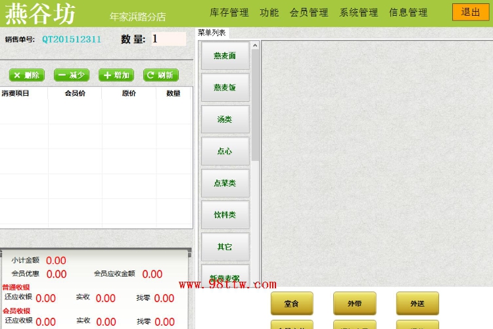
Task: Select the 菜单列表 tab
Action: click(212, 33)
